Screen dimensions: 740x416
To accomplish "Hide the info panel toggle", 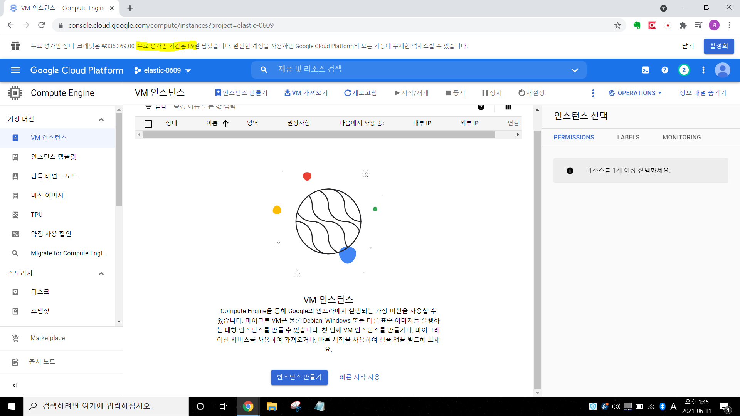I will coord(703,93).
